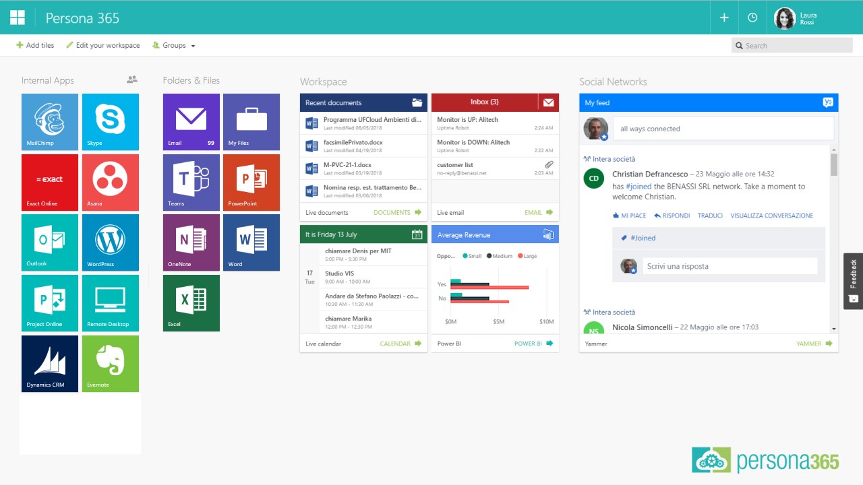Open the Feedback side tab
Viewport: 863px width, 485px height.
[x=853, y=281]
